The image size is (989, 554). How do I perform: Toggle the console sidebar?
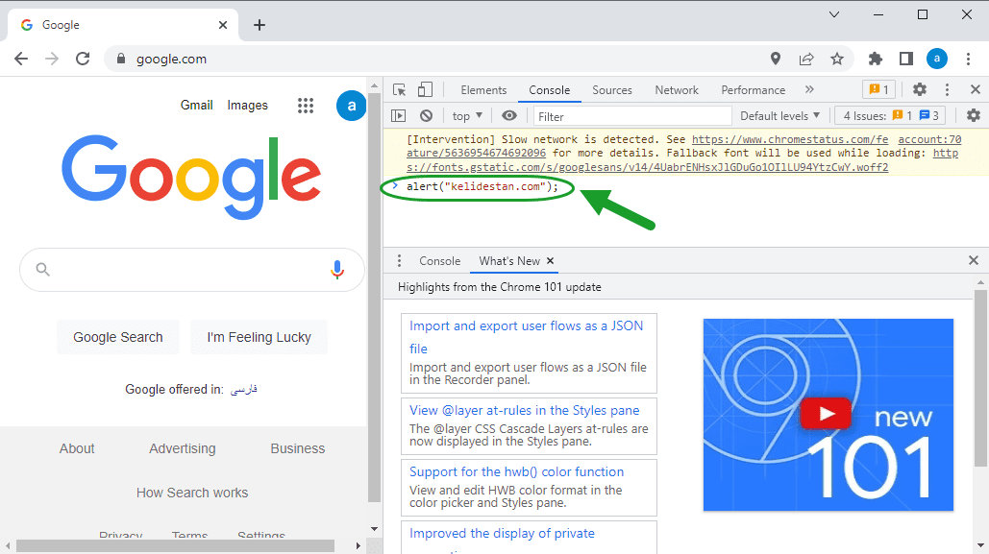[x=399, y=116]
